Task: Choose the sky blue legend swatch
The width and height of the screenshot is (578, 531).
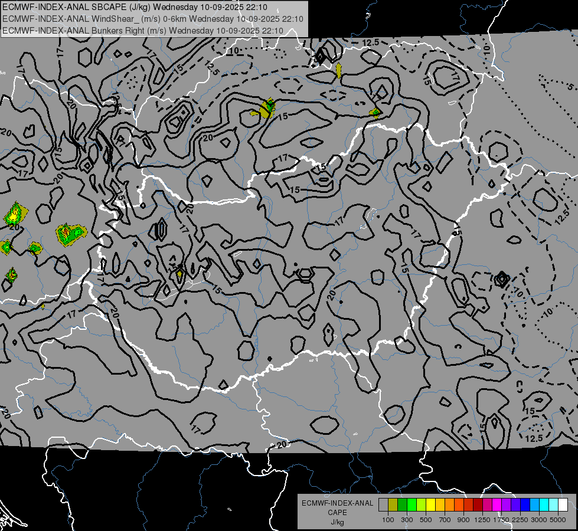Action: [x=534, y=505]
